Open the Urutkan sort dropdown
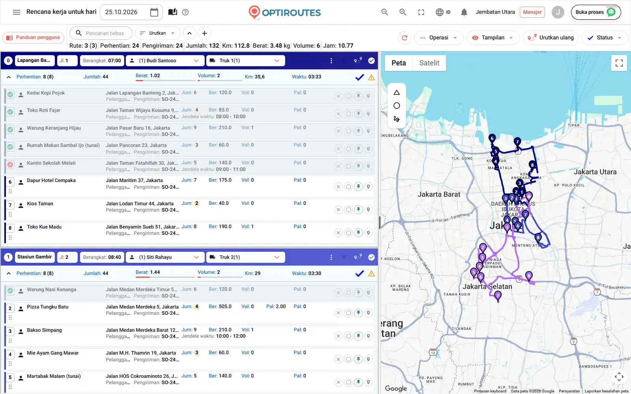 tap(157, 33)
